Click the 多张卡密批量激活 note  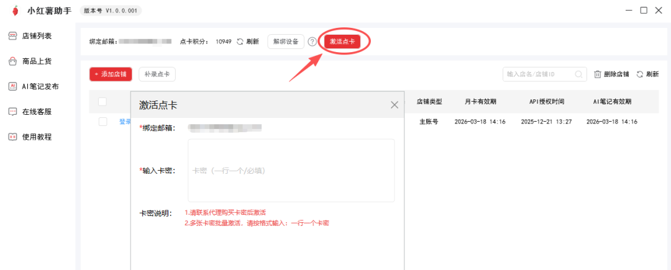click(x=257, y=223)
